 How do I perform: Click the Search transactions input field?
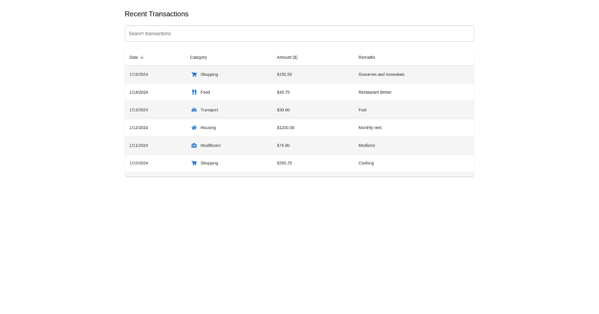299,33
